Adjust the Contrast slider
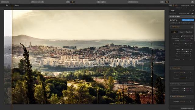The image size is (195, 110). pos(185,46)
